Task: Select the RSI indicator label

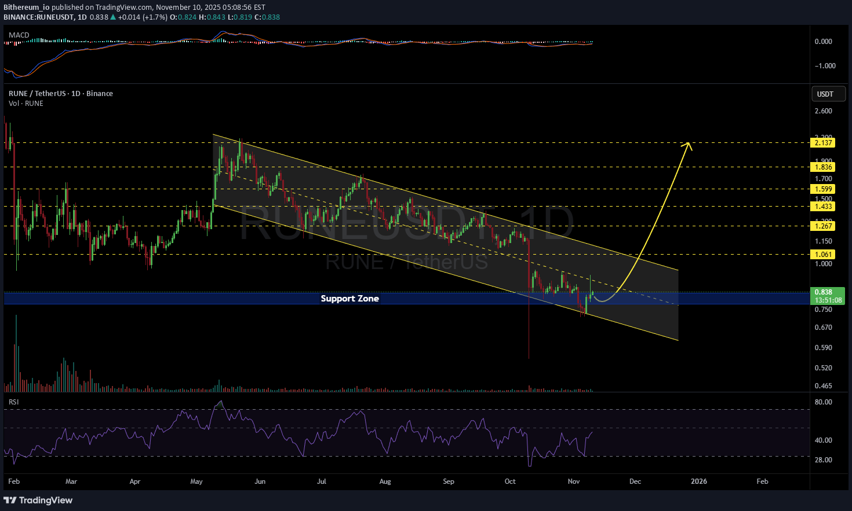Action: pos(13,402)
